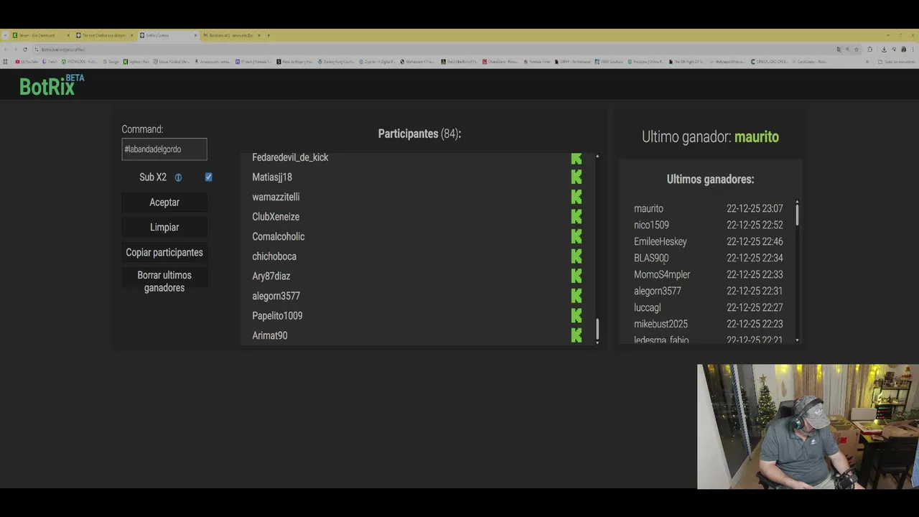
Task: Switch to The best ChatBot tab
Action: point(105,35)
